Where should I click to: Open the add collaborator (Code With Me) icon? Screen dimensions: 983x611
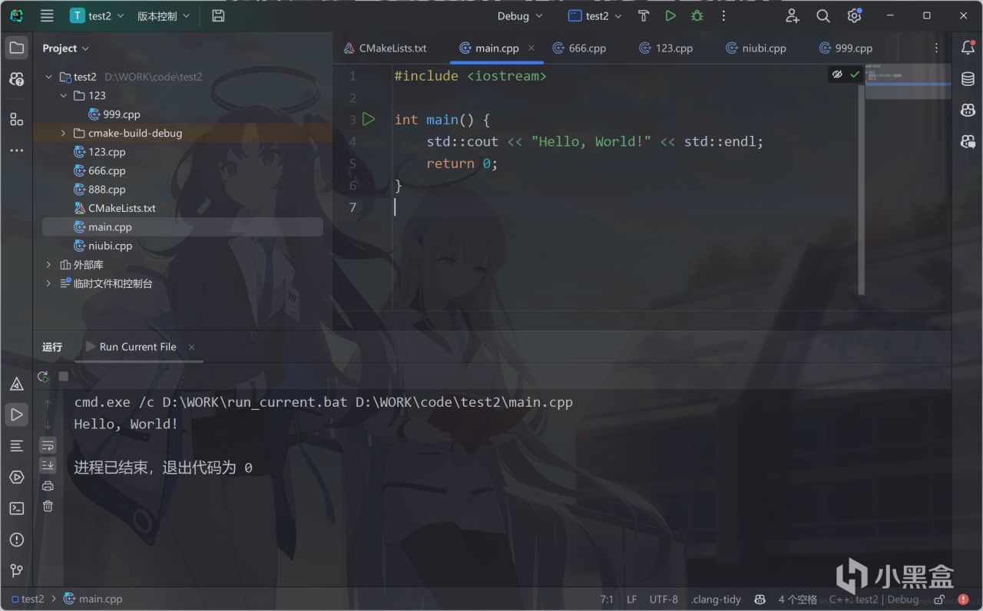tap(793, 15)
